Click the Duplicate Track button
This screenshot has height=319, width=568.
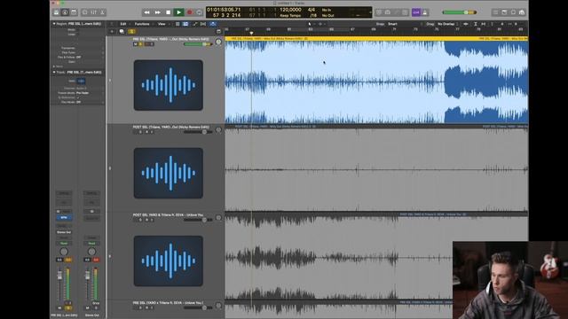point(122,32)
